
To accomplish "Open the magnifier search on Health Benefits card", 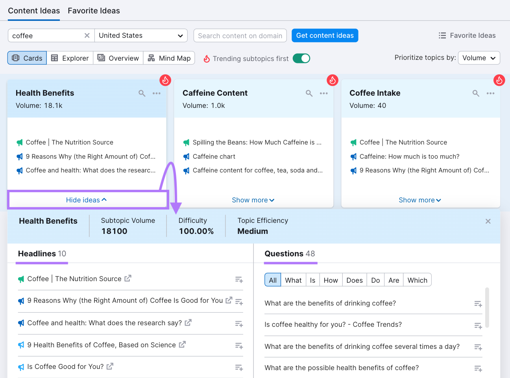I will coord(142,93).
